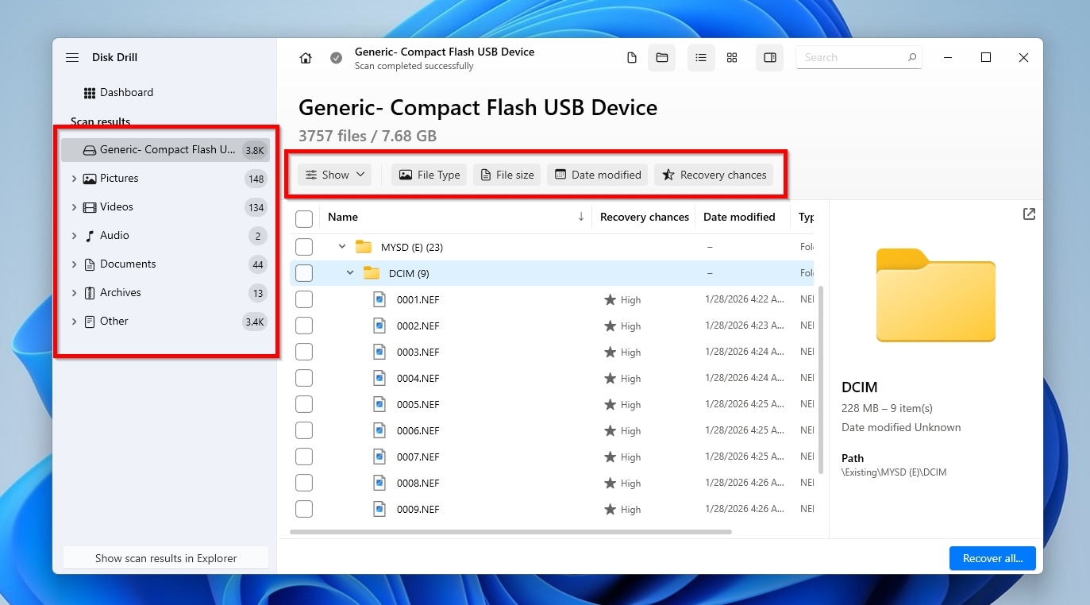Open the Dashboard from sidebar
1090x605 pixels.
(127, 92)
